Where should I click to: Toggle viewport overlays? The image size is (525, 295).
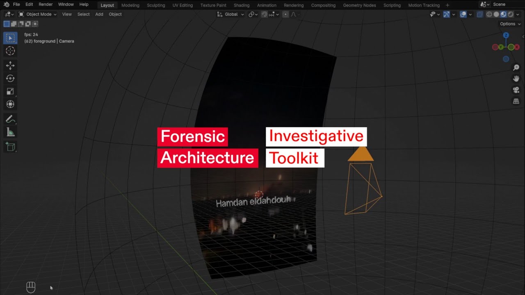click(x=463, y=14)
